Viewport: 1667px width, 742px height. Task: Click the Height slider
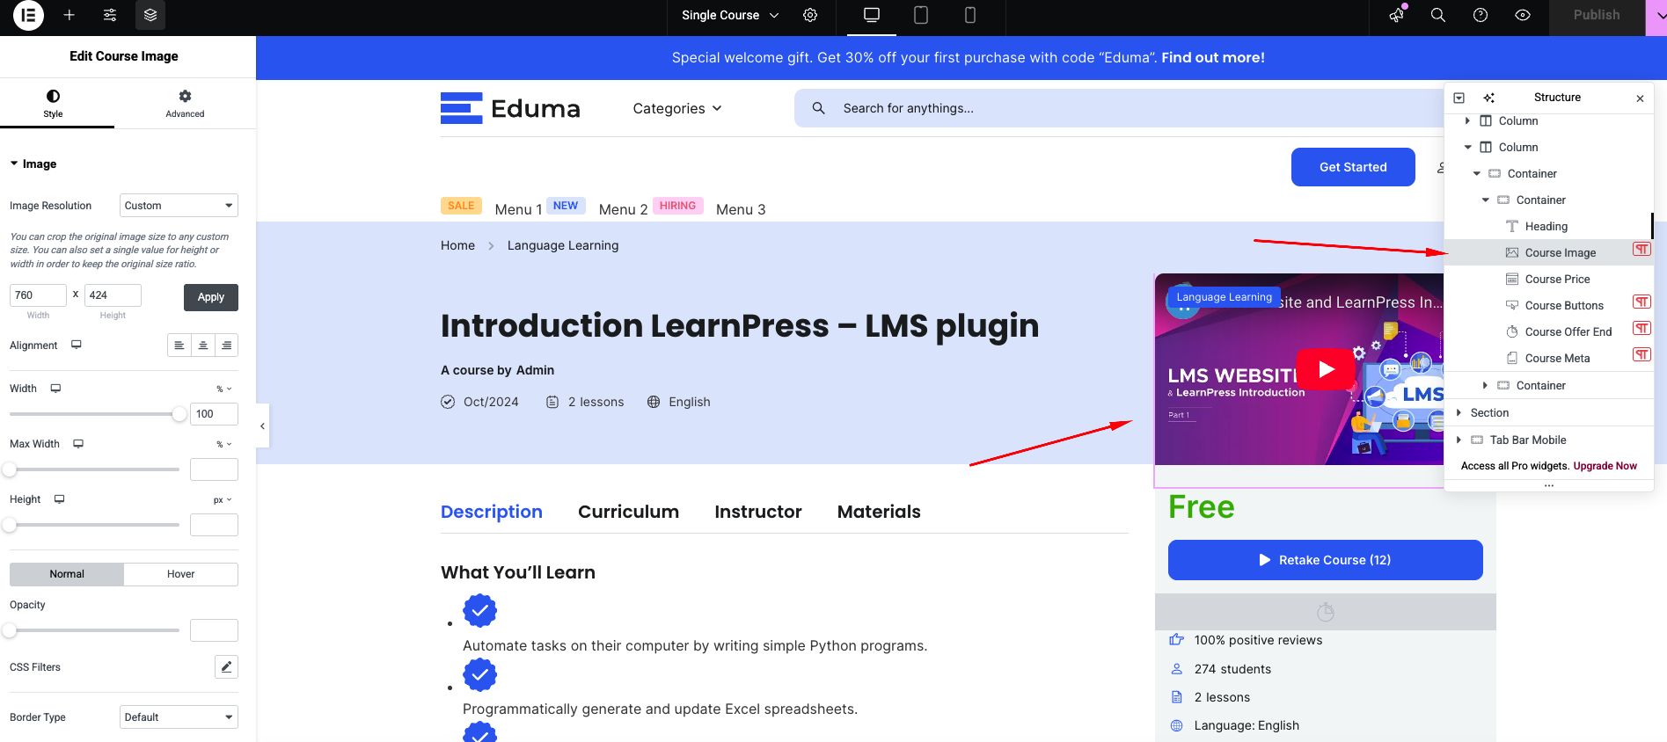pos(94,525)
